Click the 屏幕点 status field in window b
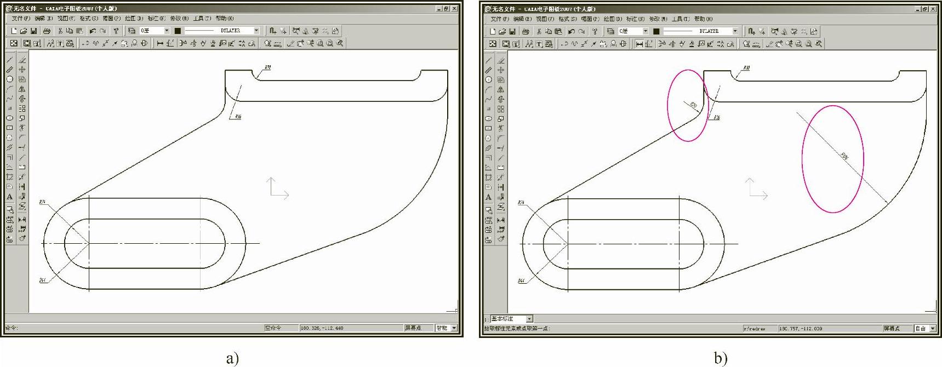 (898, 329)
